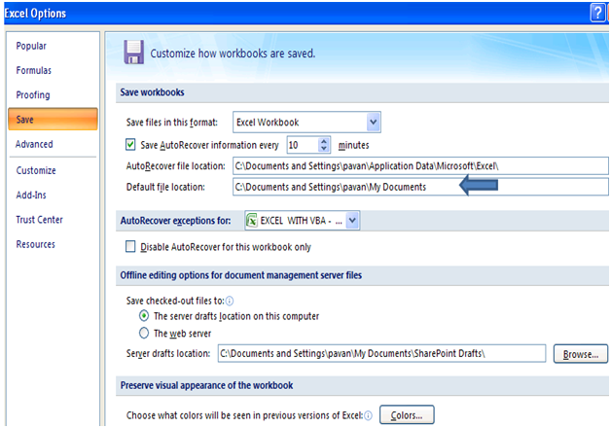Click AutoRecover file location text box
The height and width of the screenshot is (428, 611).
coord(420,166)
